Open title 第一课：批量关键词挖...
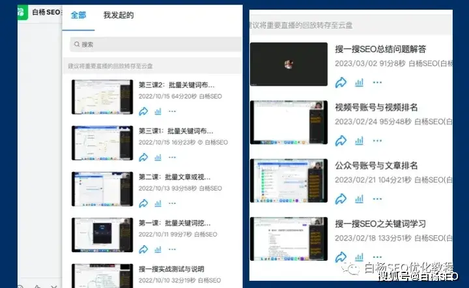The width and height of the screenshot is (469, 288). pyautogui.click(x=175, y=223)
